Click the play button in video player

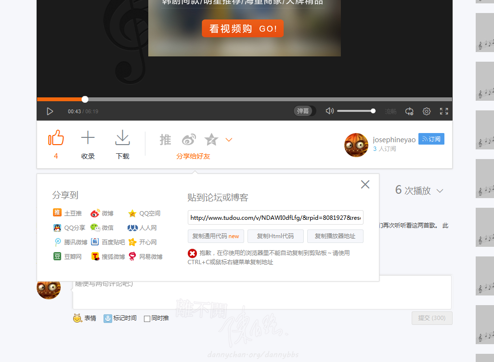coord(50,111)
